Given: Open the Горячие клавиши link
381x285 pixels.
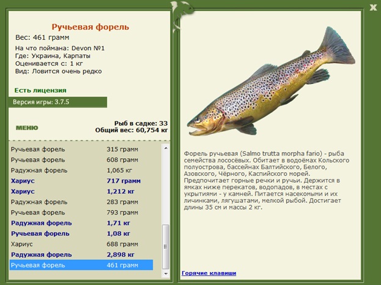Looking at the screenshot, I should click(209, 273).
